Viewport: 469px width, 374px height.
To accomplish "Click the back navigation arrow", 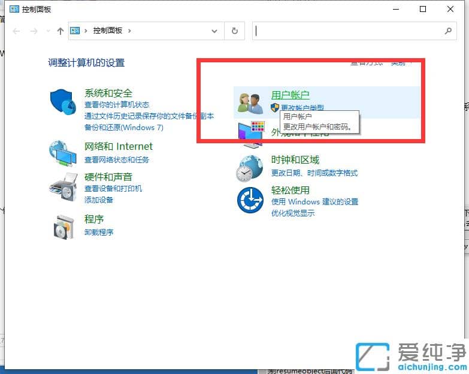I will (x=16, y=31).
